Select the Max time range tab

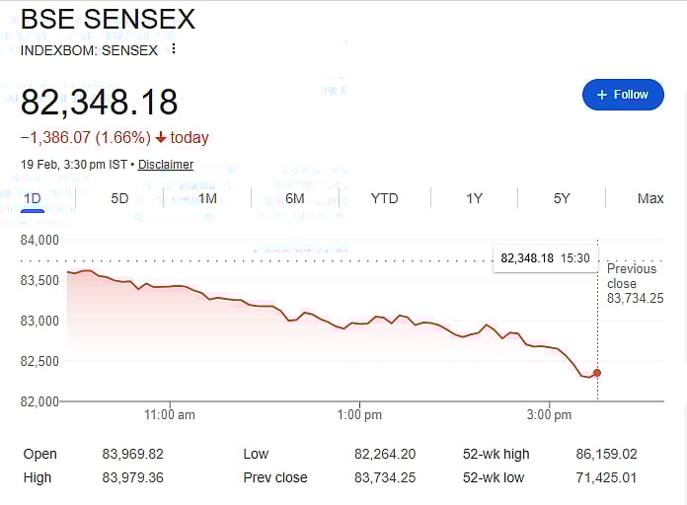[x=650, y=198]
